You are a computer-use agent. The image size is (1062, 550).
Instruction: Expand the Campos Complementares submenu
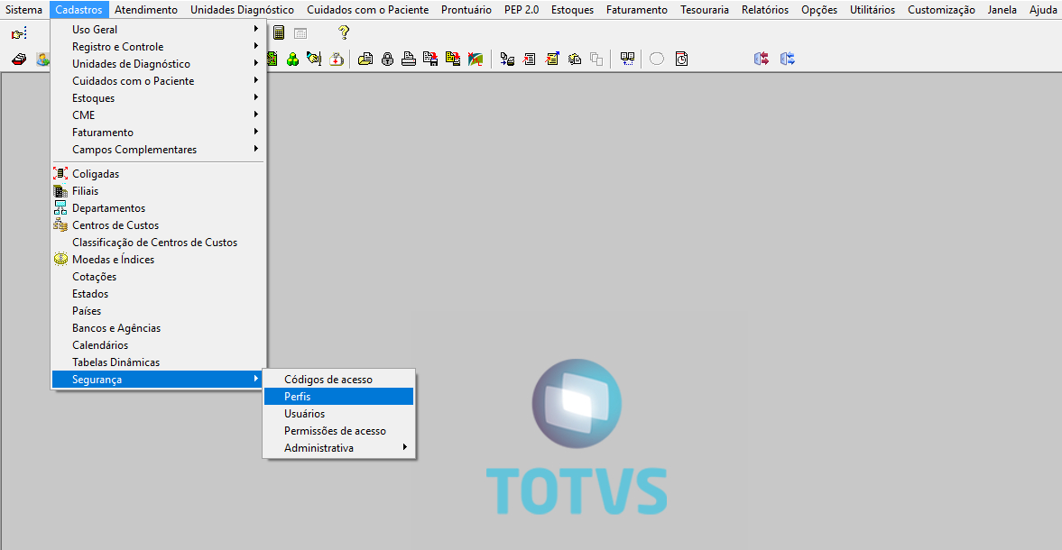157,150
